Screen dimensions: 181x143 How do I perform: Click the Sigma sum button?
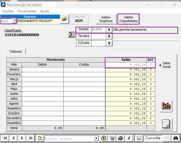pyautogui.click(x=71, y=34)
